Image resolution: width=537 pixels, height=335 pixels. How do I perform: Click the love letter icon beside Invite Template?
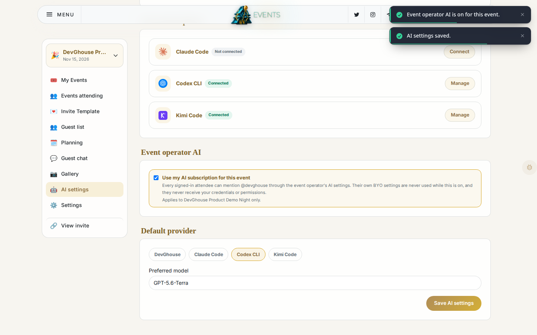pos(54,111)
